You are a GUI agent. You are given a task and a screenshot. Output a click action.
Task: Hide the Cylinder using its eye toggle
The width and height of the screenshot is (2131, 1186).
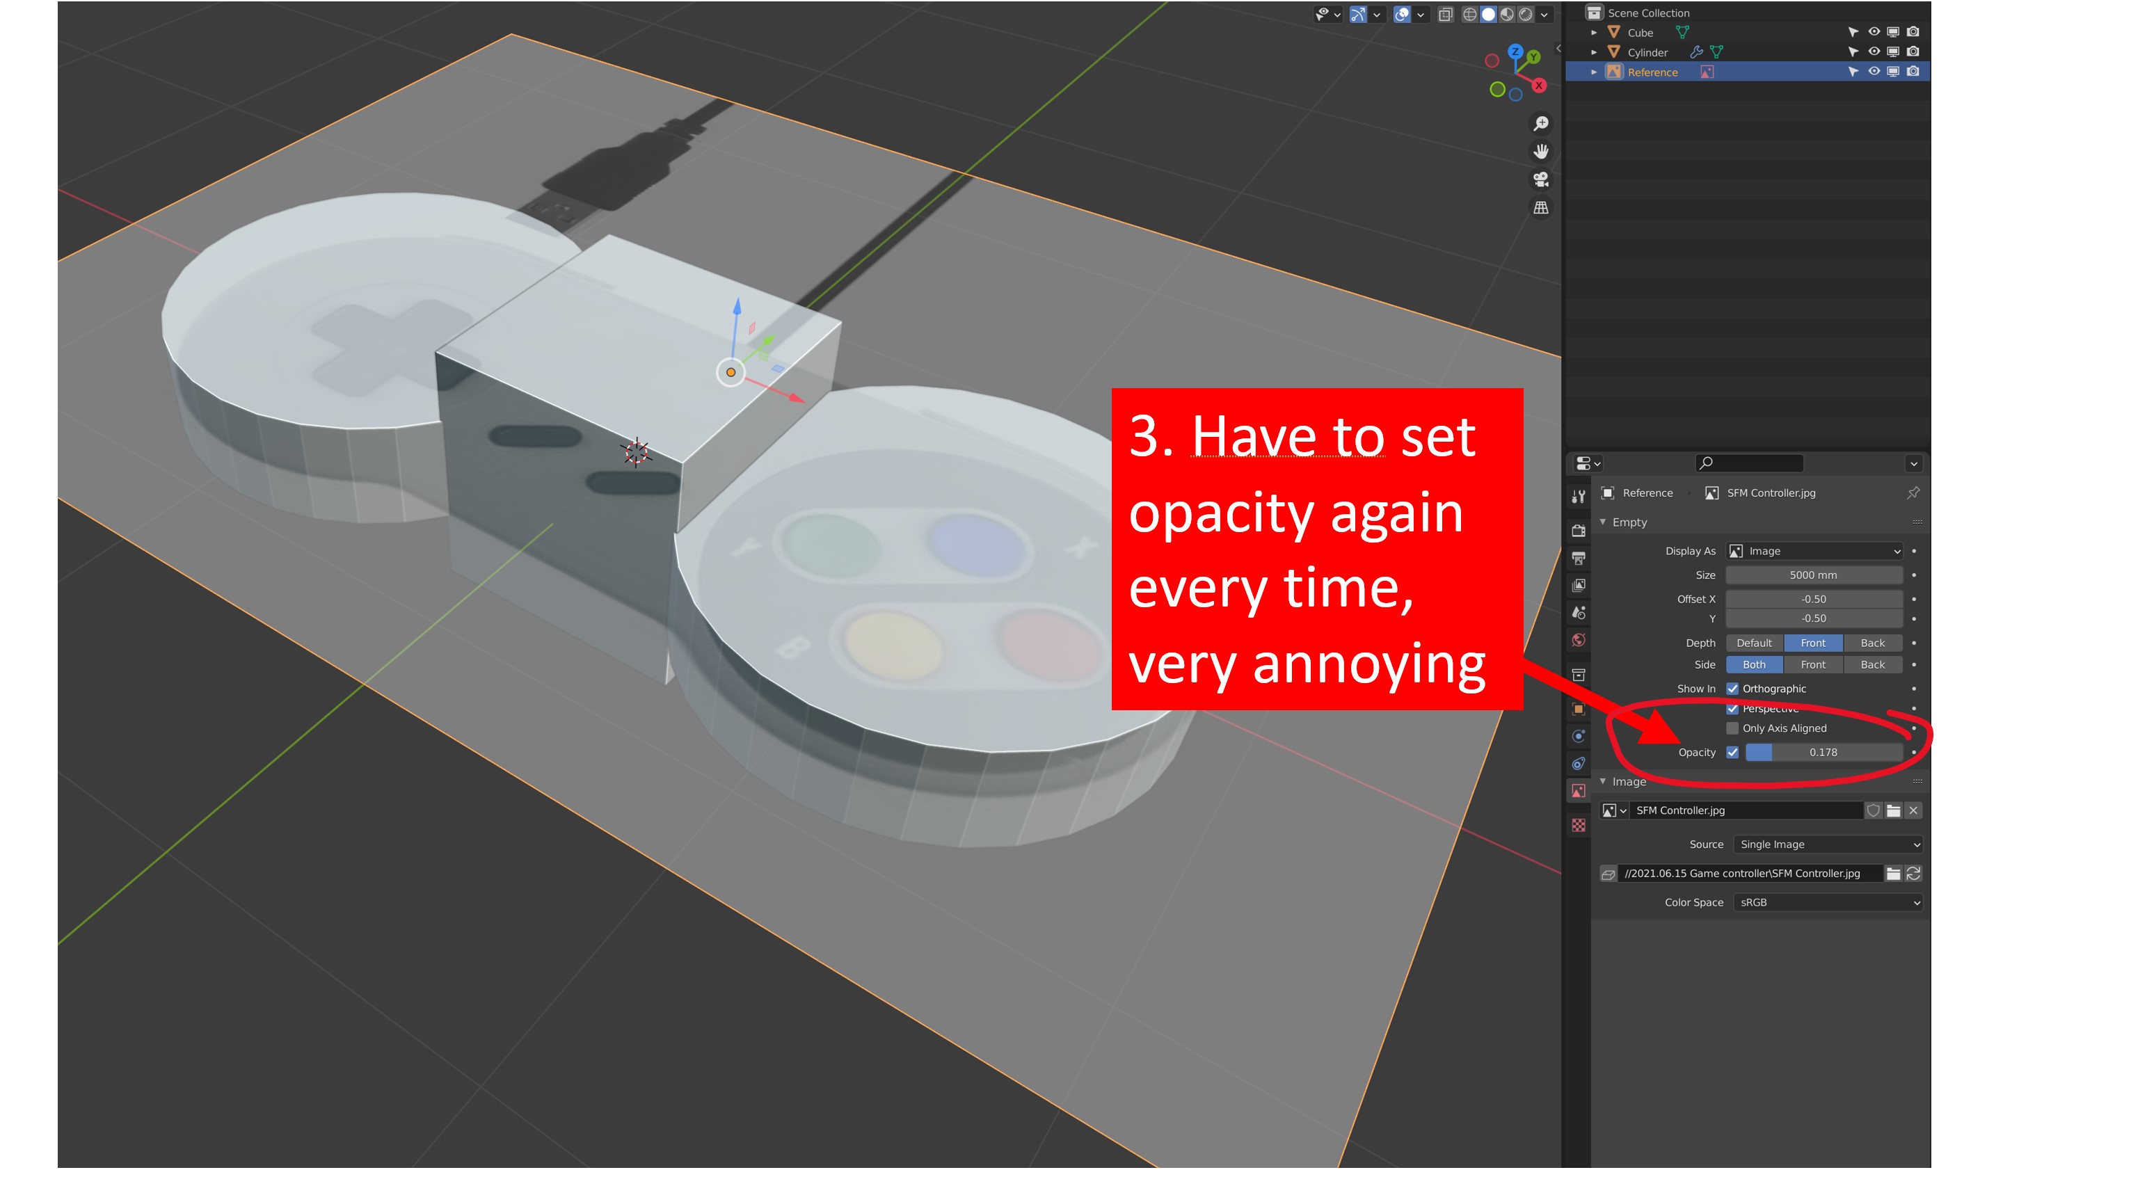pos(1874,51)
